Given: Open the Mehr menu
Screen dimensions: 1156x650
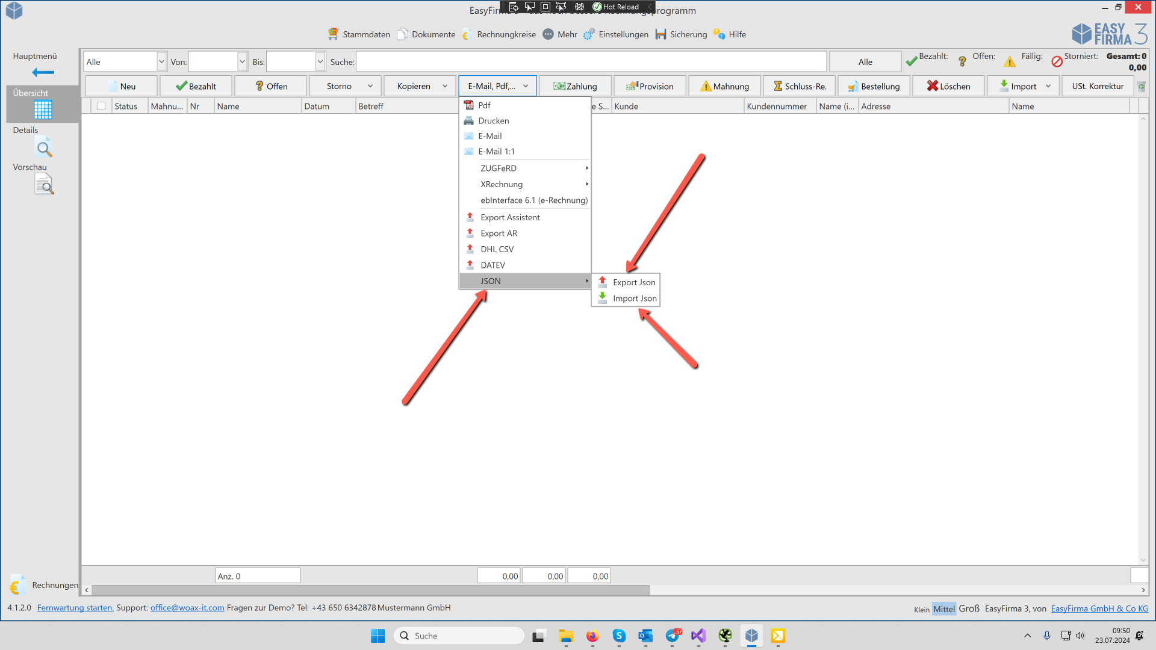Looking at the screenshot, I should pyautogui.click(x=559, y=34).
